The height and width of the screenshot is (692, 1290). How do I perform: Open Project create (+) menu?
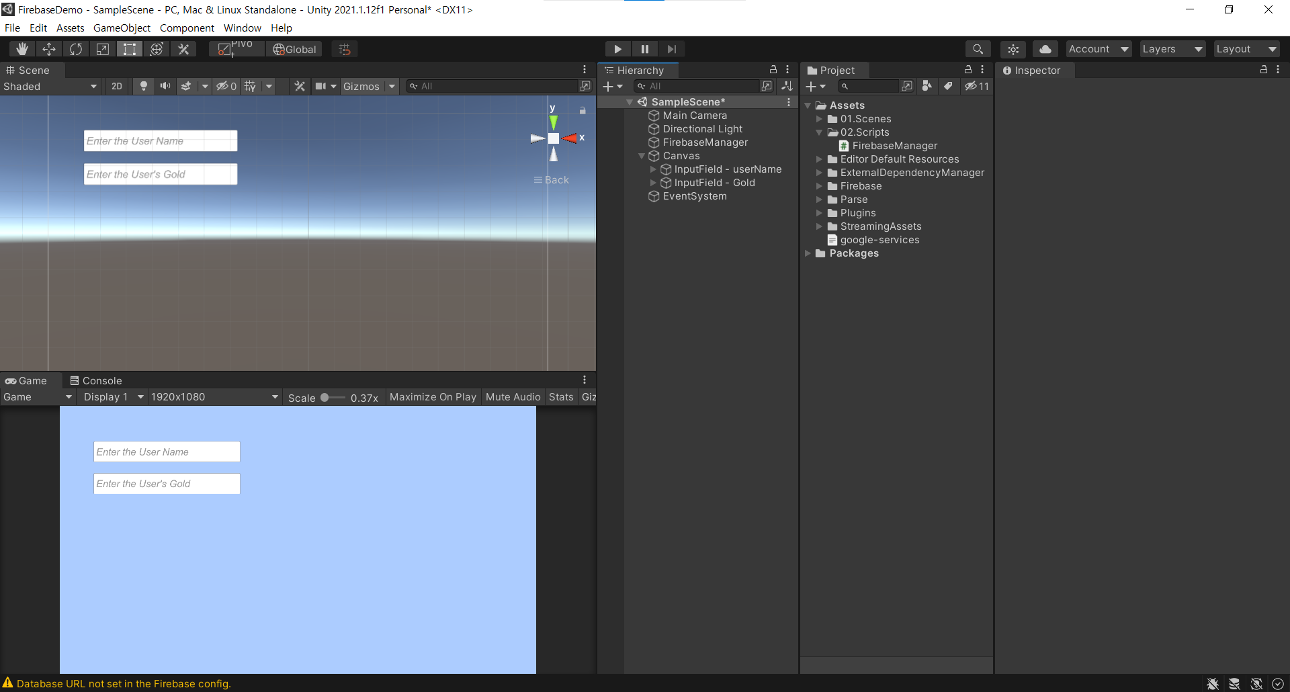(816, 87)
